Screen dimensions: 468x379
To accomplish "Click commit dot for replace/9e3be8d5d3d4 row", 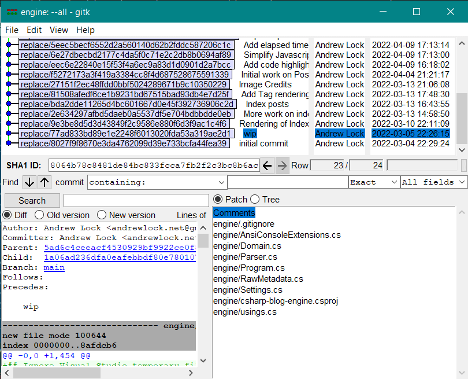I will [x=9, y=124].
